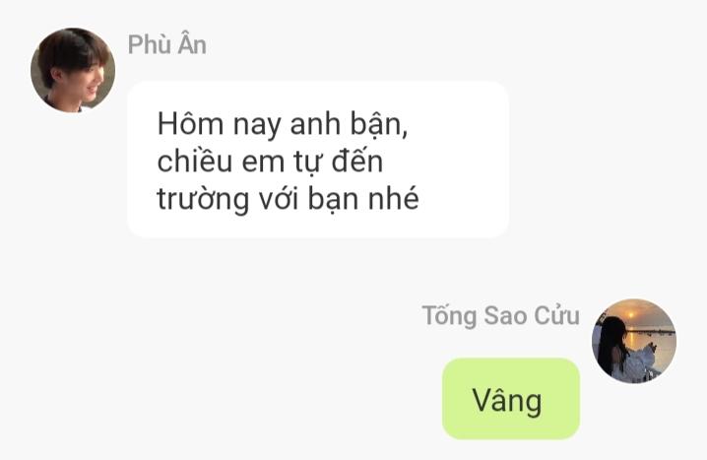Open Tống Sao Cửu's sunset avatar
This screenshot has width=707, height=460.
634,341
